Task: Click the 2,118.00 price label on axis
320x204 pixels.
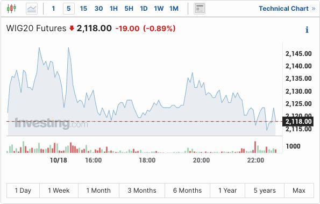Action: 298,122
